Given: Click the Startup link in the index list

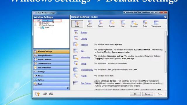Looking at the screenshot, I should pyautogui.click(x=84, y=32).
